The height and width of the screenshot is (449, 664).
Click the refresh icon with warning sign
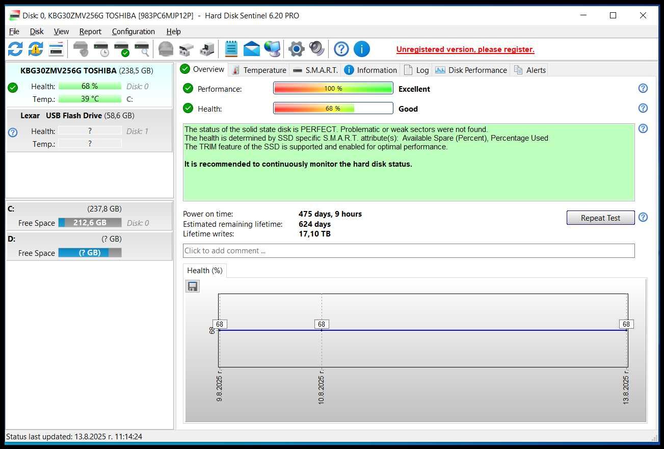click(x=36, y=49)
